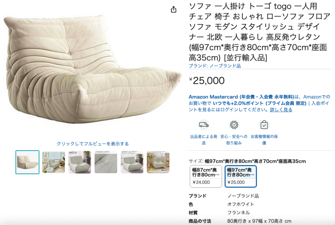This screenshot has width=335, height=225.
Task: Open the TOGO 1P labeled thumbnail
Action: (x=80, y=162)
